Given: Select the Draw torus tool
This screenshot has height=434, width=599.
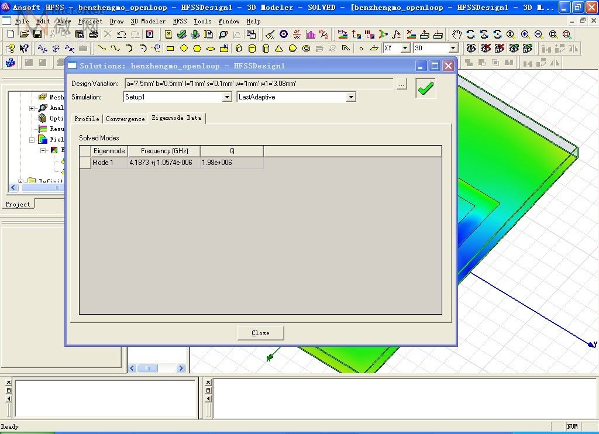Looking at the screenshot, I should tap(306, 49).
